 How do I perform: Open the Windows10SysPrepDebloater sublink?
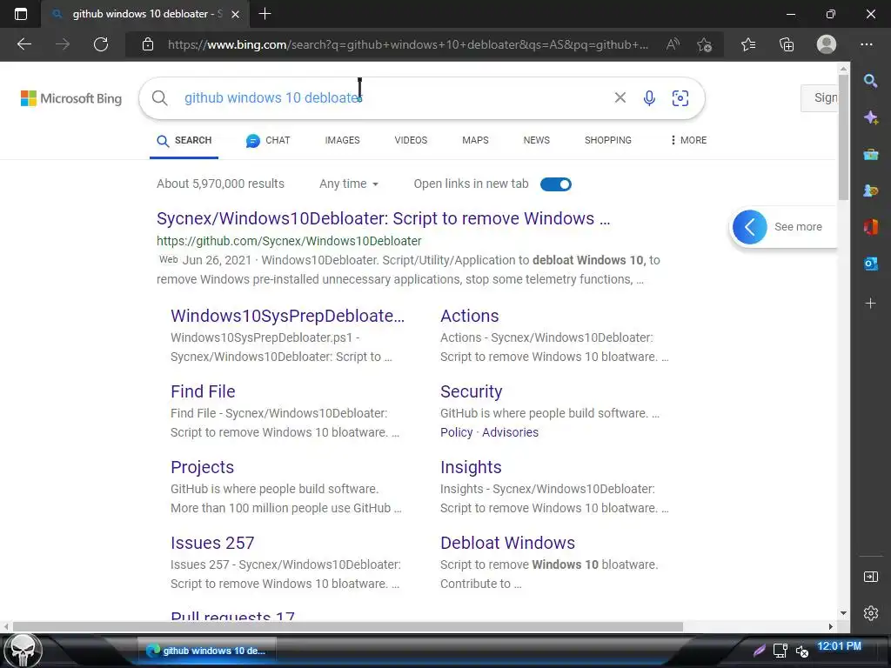tap(287, 316)
